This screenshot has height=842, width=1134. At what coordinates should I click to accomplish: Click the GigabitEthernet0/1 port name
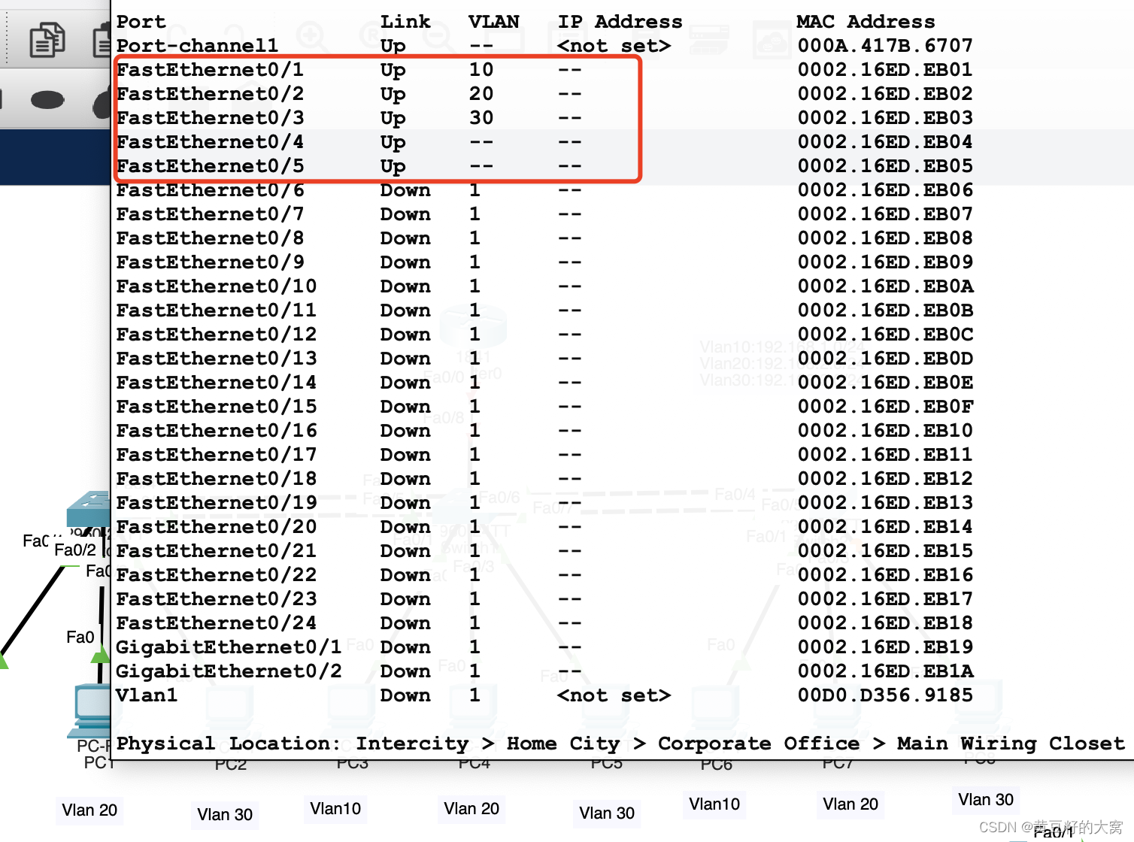(x=229, y=647)
